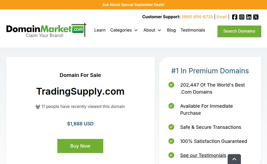The width and height of the screenshot is (267, 164).
Task: Click the Buy Now button
Action: [x=80, y=146]
